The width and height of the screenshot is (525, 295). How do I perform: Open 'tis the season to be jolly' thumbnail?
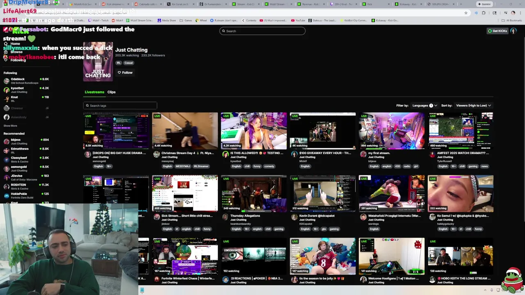[x=323, y=256]
